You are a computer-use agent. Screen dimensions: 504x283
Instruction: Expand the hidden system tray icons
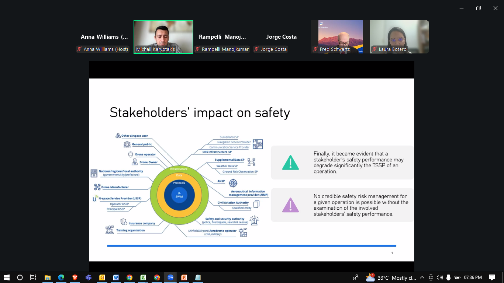(422, 277)
